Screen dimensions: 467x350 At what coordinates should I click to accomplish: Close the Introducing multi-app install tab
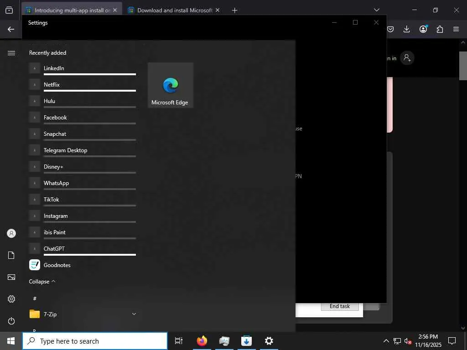[115, 10]
